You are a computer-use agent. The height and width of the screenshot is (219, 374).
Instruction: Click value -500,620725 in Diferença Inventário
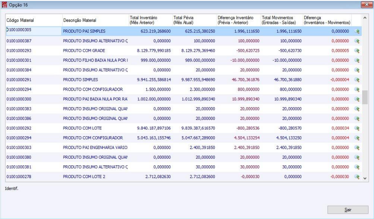[248, 51]
